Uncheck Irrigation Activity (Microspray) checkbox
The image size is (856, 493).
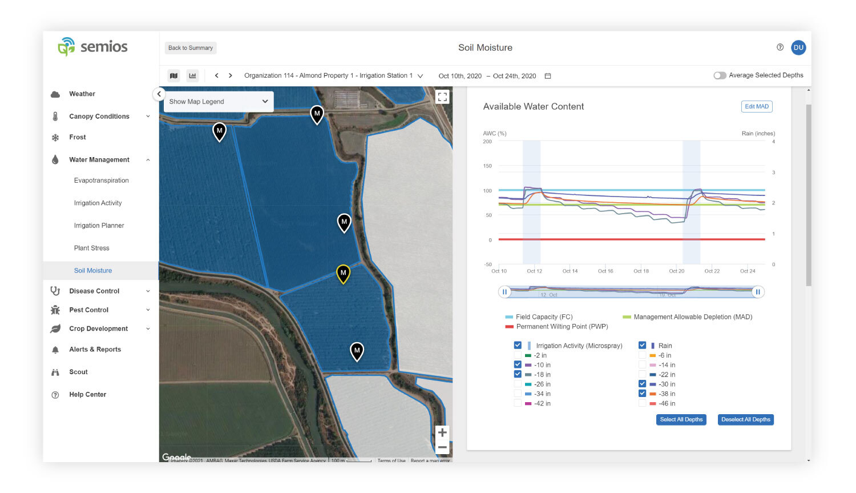(518, 346)
